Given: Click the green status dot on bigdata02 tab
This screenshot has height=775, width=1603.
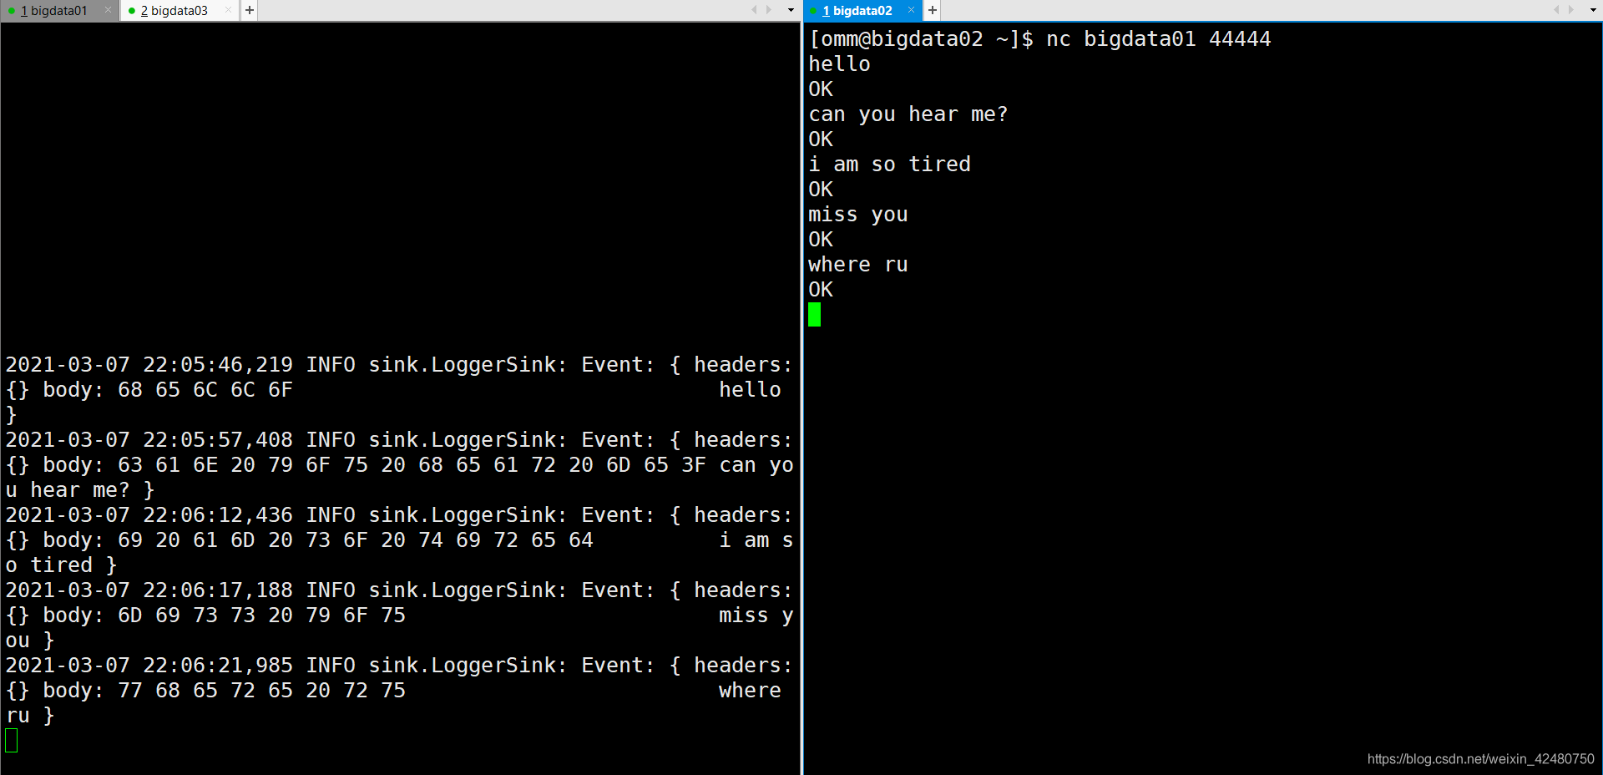Looking at the screenshot, I should click(813, 11).
